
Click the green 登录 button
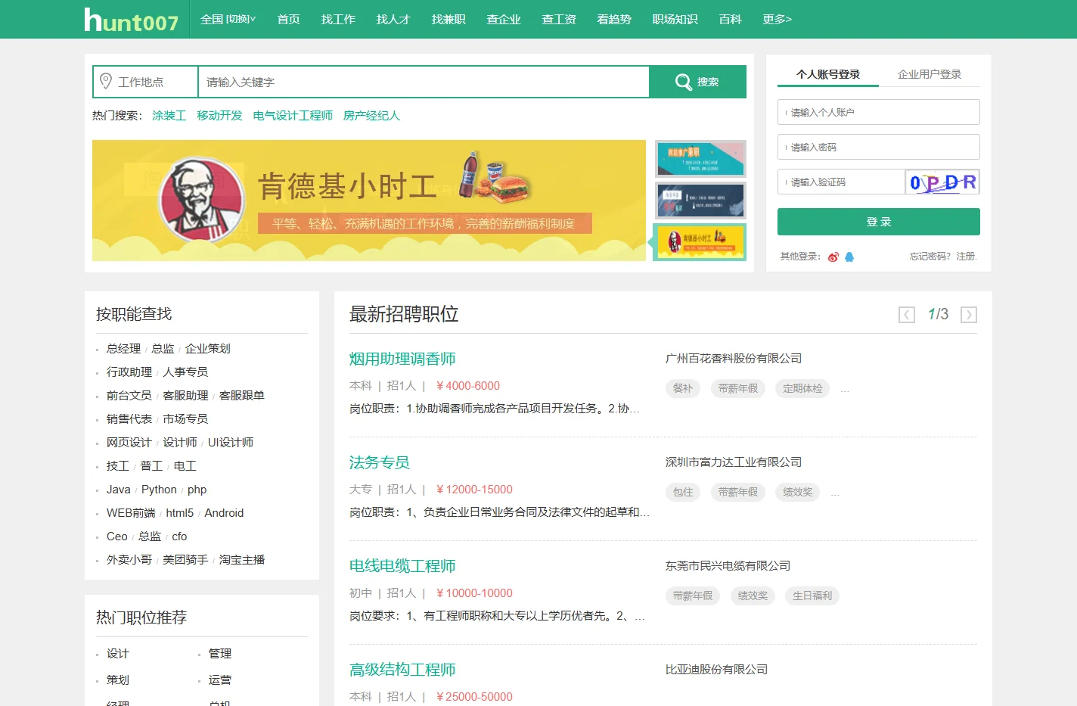(879, 222)
